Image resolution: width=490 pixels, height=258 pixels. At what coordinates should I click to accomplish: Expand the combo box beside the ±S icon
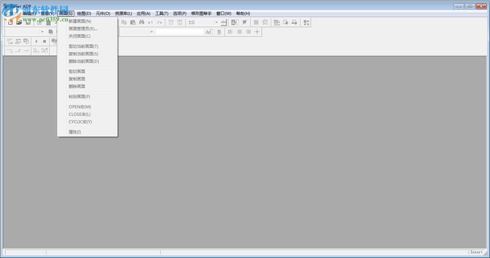(216, 22)
